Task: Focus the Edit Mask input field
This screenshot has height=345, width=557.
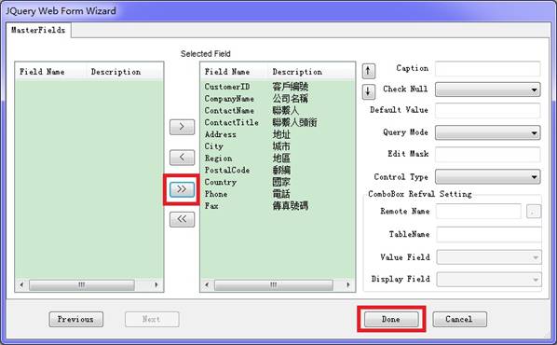Action: pyautogui.click(x=488, y=155)
